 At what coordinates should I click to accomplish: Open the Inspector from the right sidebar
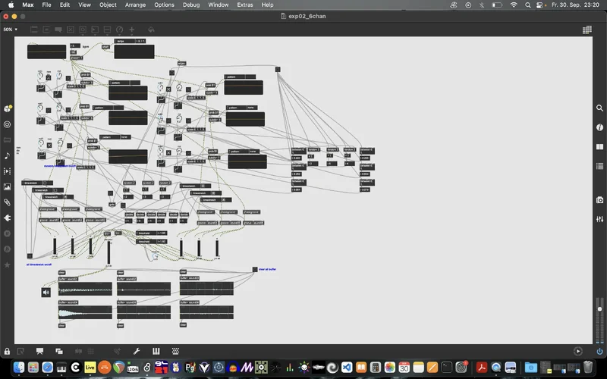pyautogui.click(x=599, y=127)
